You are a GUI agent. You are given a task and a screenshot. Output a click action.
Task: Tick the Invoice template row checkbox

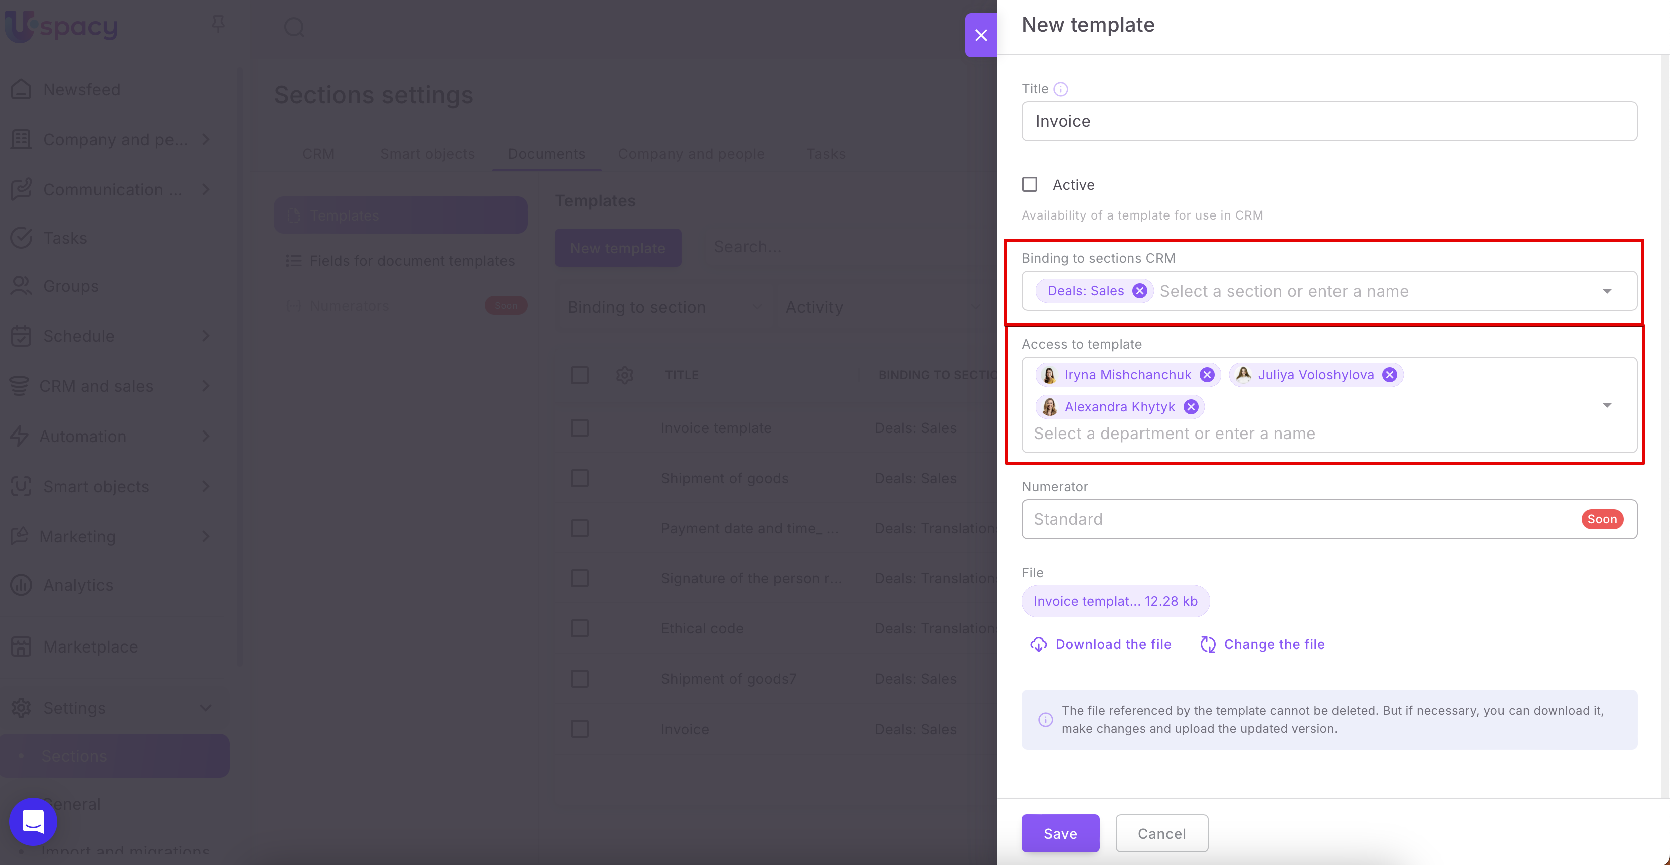580,428
